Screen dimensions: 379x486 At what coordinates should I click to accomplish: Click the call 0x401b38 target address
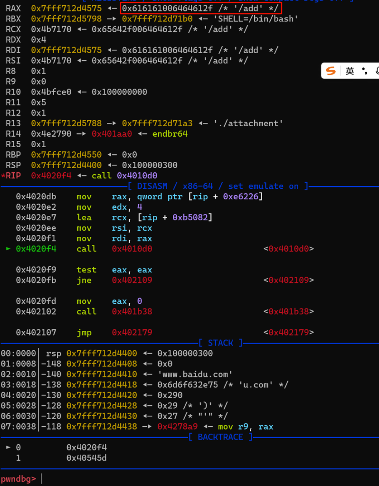coord(132,311)
